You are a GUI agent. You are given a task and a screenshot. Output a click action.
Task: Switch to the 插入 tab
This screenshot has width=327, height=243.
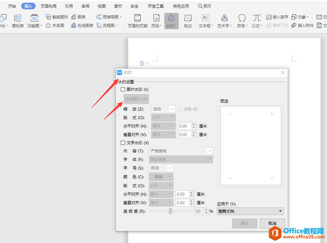[28, 6]
